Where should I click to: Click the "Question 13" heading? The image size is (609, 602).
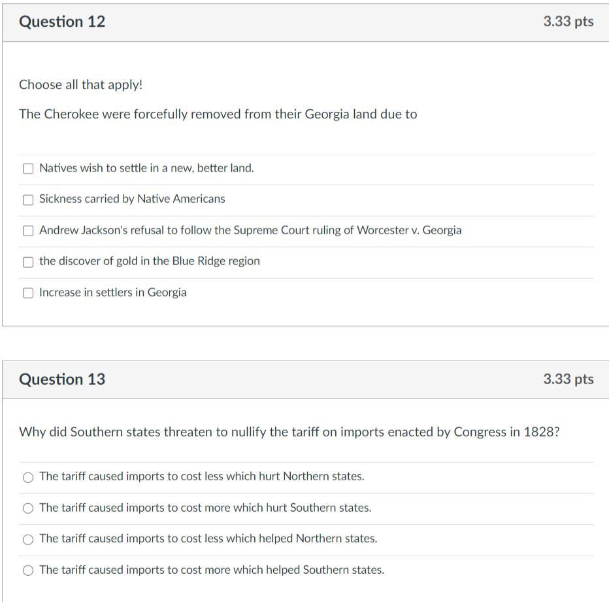click(x=62, y=380)
